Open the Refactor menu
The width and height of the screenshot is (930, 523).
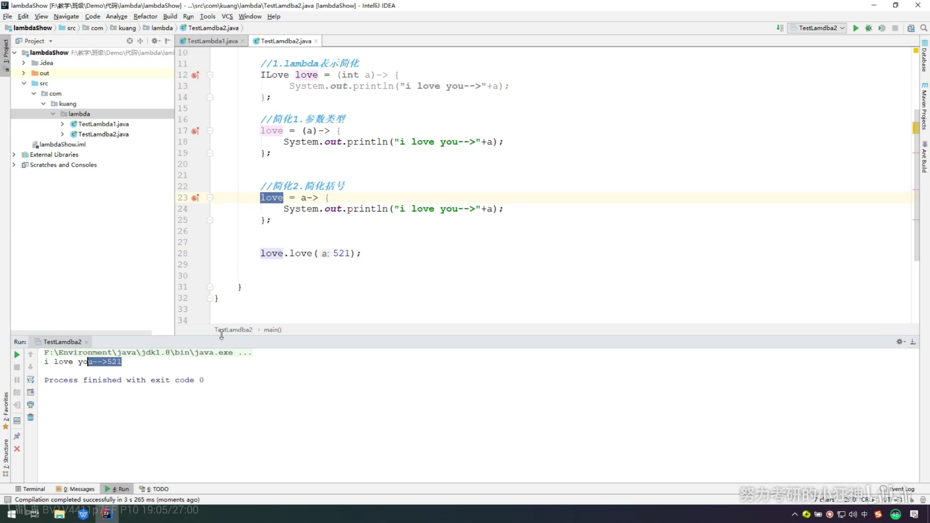[145, 16]
